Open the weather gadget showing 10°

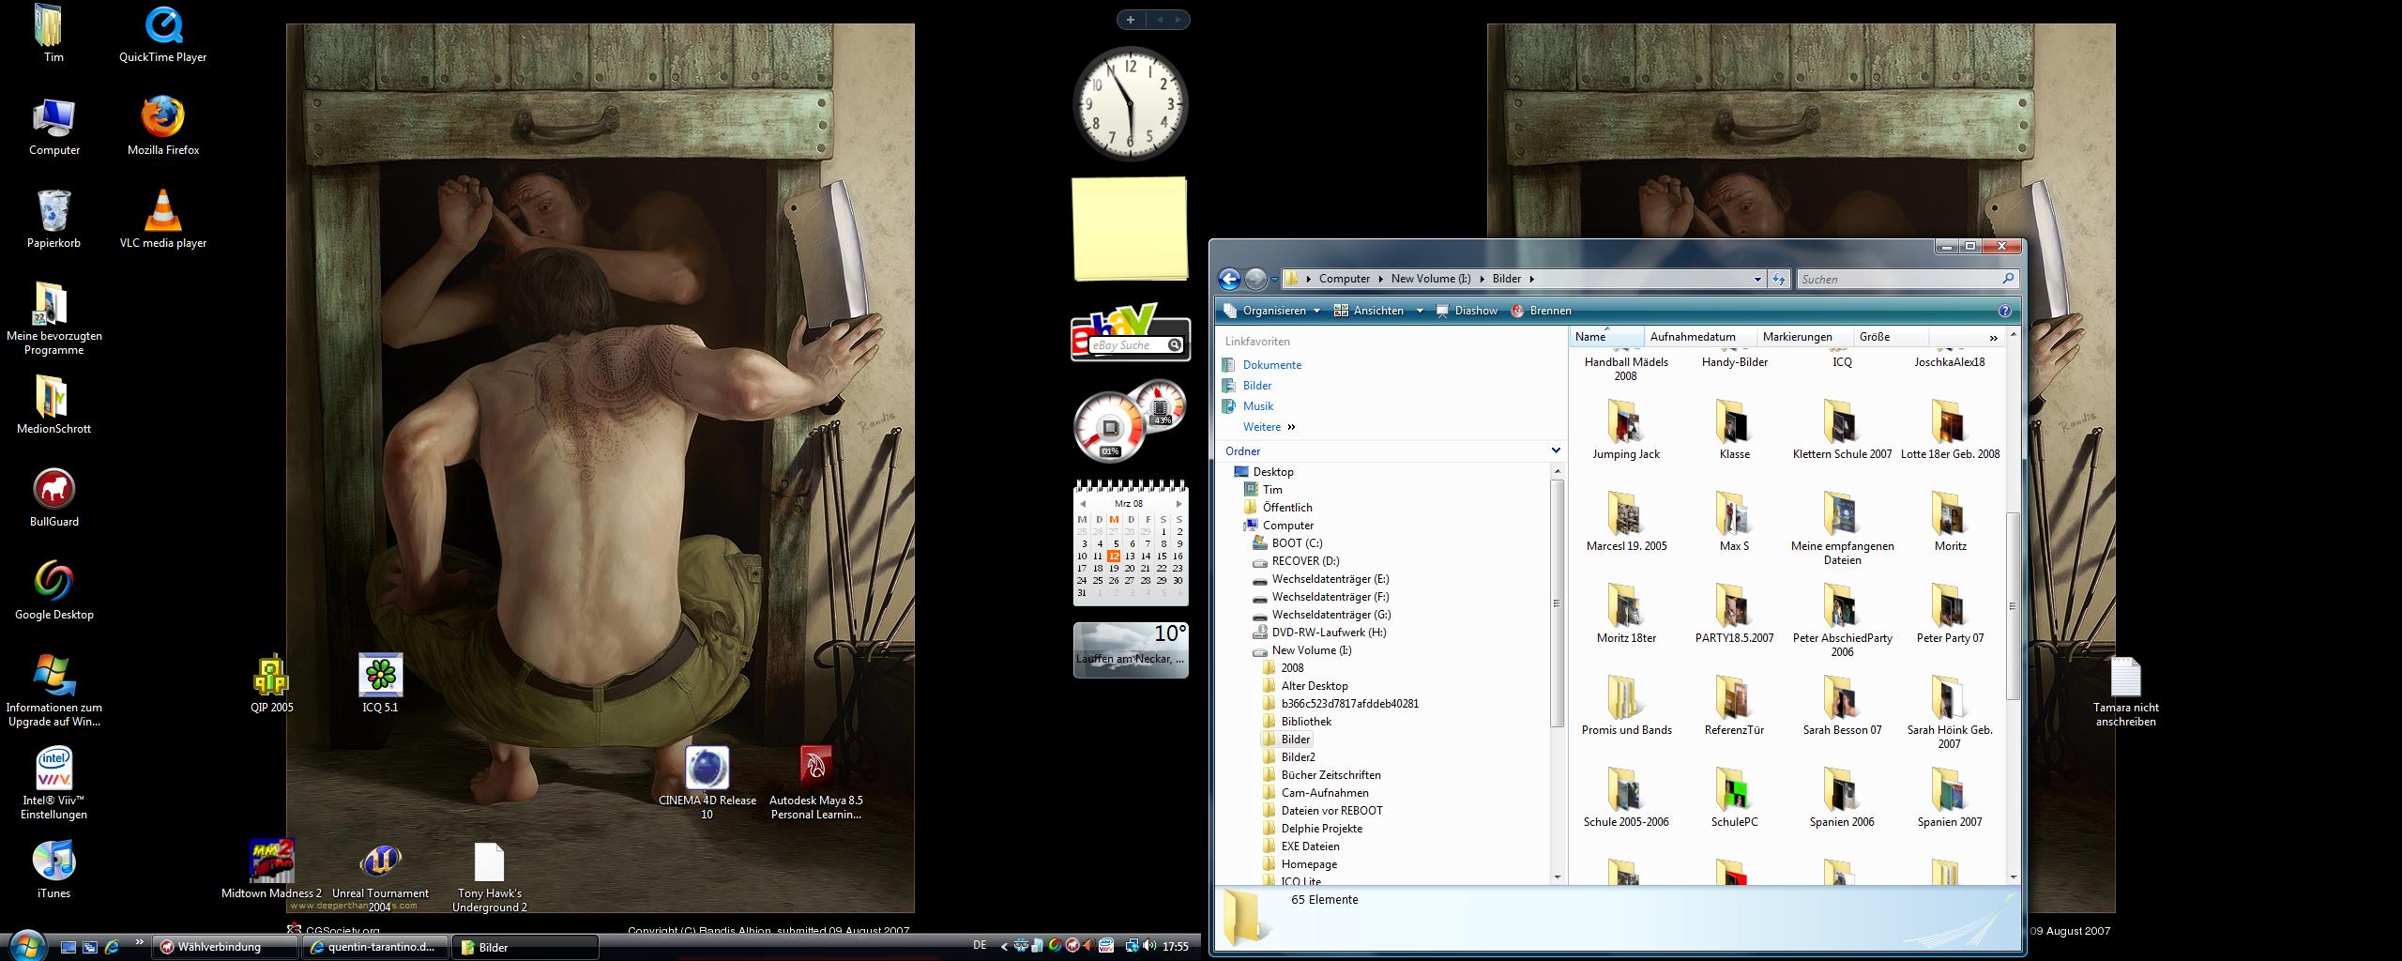pos(1131,649)
